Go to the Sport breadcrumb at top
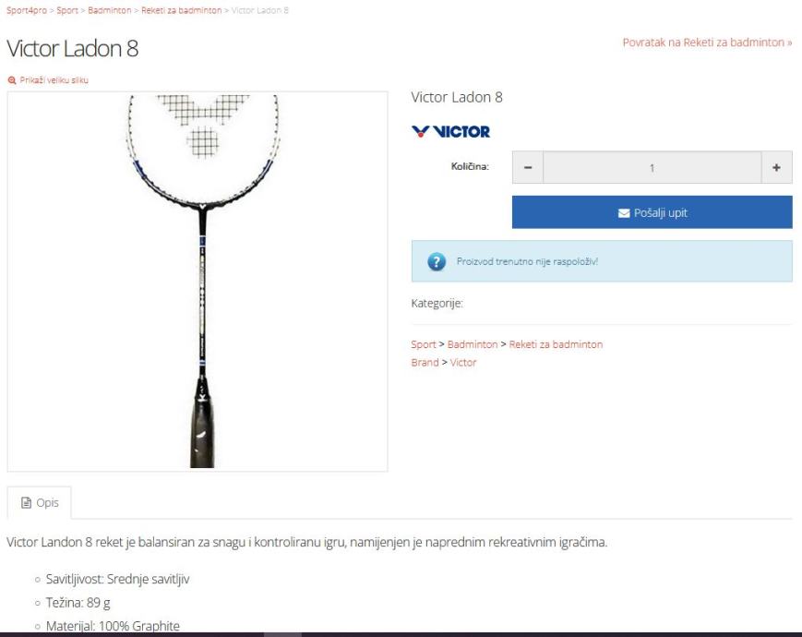This screenshot has height=637, width=802. coord(67,10)
